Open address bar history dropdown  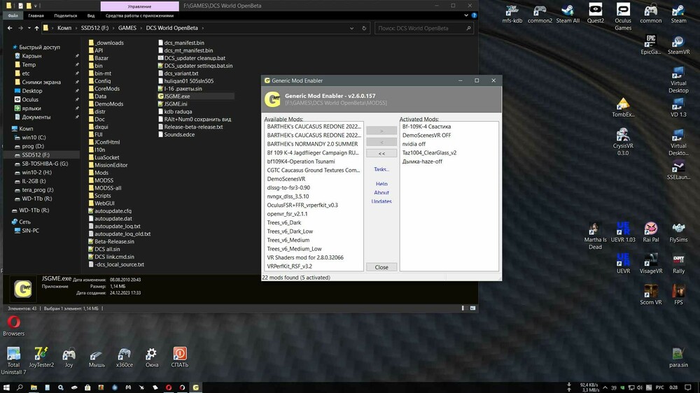click(352, 28)
